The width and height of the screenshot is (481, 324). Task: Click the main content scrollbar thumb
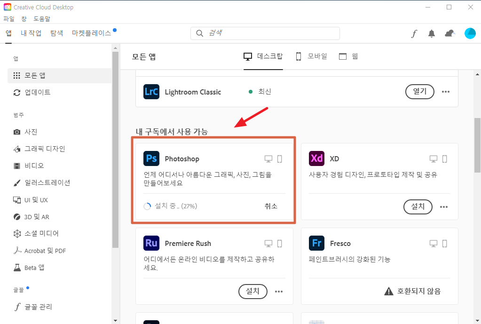(478, 145)
